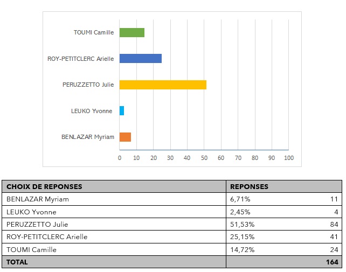Click the TOUMI Camille chart axis label
The height and width of the screenshot is (272, 346).
coord(94,32)
